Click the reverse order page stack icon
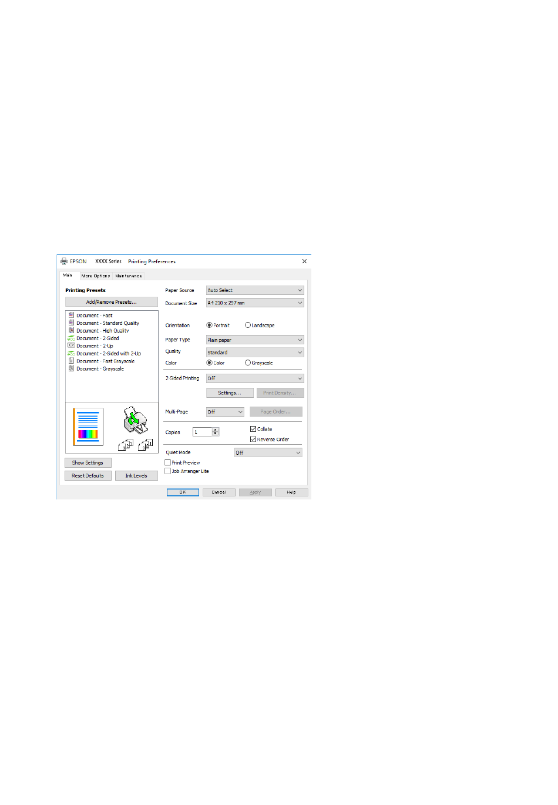 coord(146,445)
